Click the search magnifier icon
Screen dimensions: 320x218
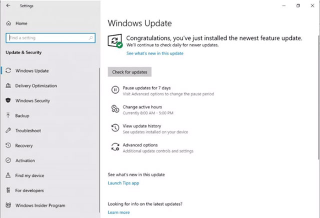[x=91, y=38]
